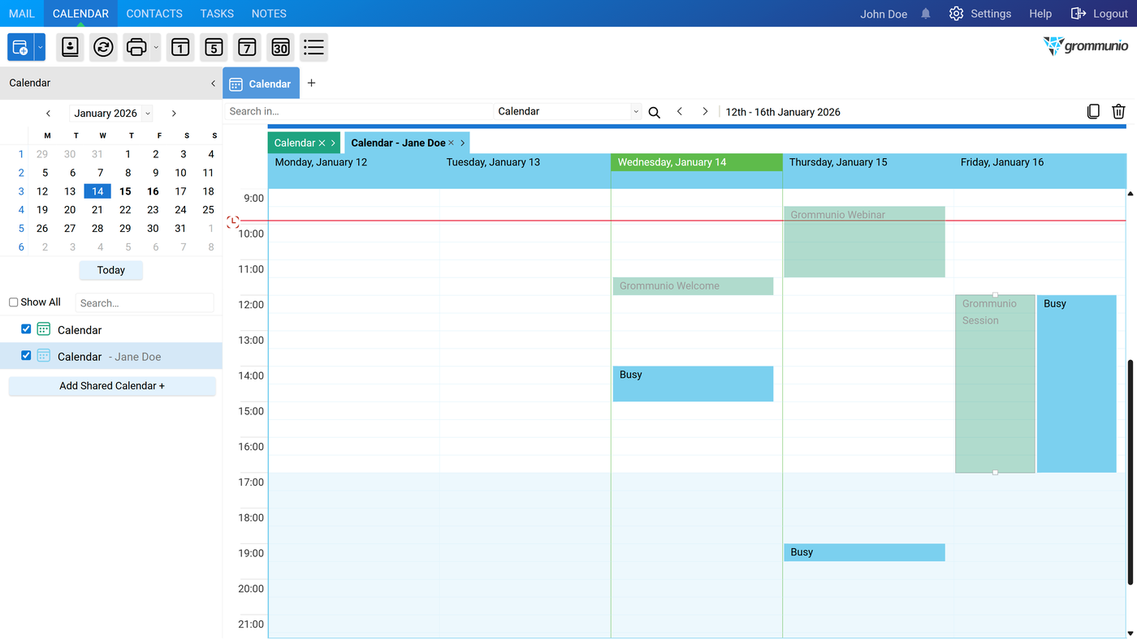Click the delete trash icon
Image resolution: width=1137 pixels, height=639 pixels.
pos(1118,112)
